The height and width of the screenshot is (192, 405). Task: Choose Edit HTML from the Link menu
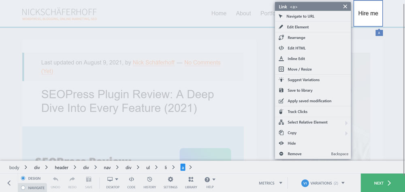tap(313, 48)
